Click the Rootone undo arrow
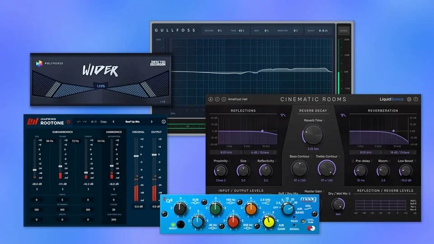This screenshot has height=244, width=434. click(79, 122)
